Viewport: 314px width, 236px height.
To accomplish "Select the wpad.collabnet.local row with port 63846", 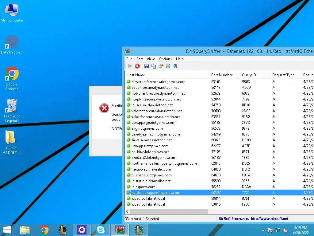I will pyautogui.click(x=219, y=204).
